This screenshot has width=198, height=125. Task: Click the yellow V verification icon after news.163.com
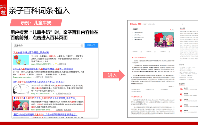(56, 64)
